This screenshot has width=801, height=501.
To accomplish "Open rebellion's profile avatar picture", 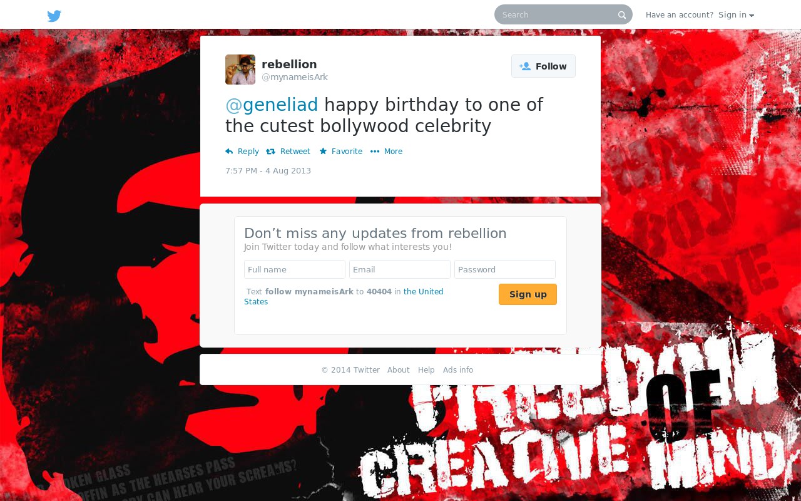I will (x=240, y=70).
